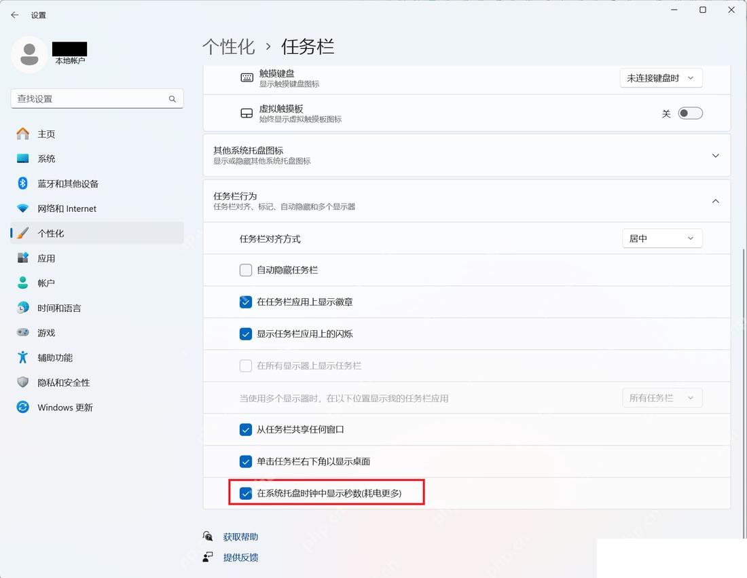Select 时间和语言 in the sidebar
This screenshot has width=747, height=578.
[96, 308]
